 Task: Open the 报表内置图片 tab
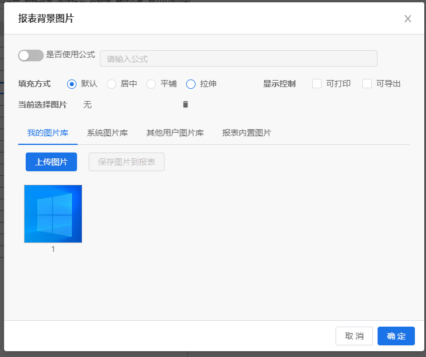[x=247, y=133]
